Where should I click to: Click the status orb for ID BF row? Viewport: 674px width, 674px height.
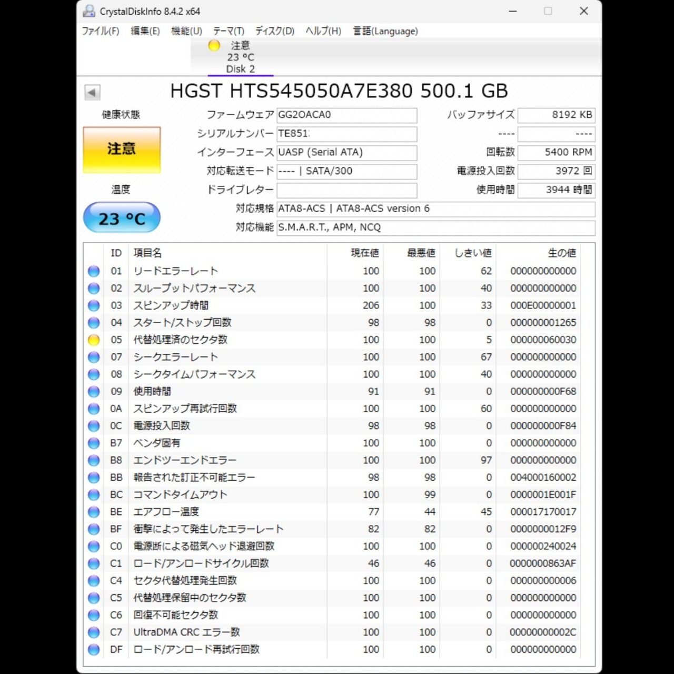pos(94,529)
